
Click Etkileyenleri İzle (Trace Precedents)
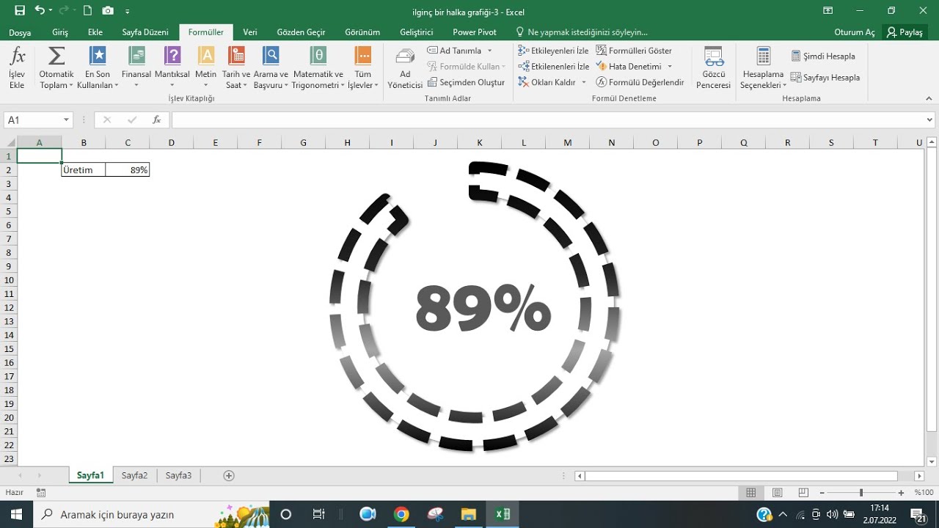tap(553, 51)
